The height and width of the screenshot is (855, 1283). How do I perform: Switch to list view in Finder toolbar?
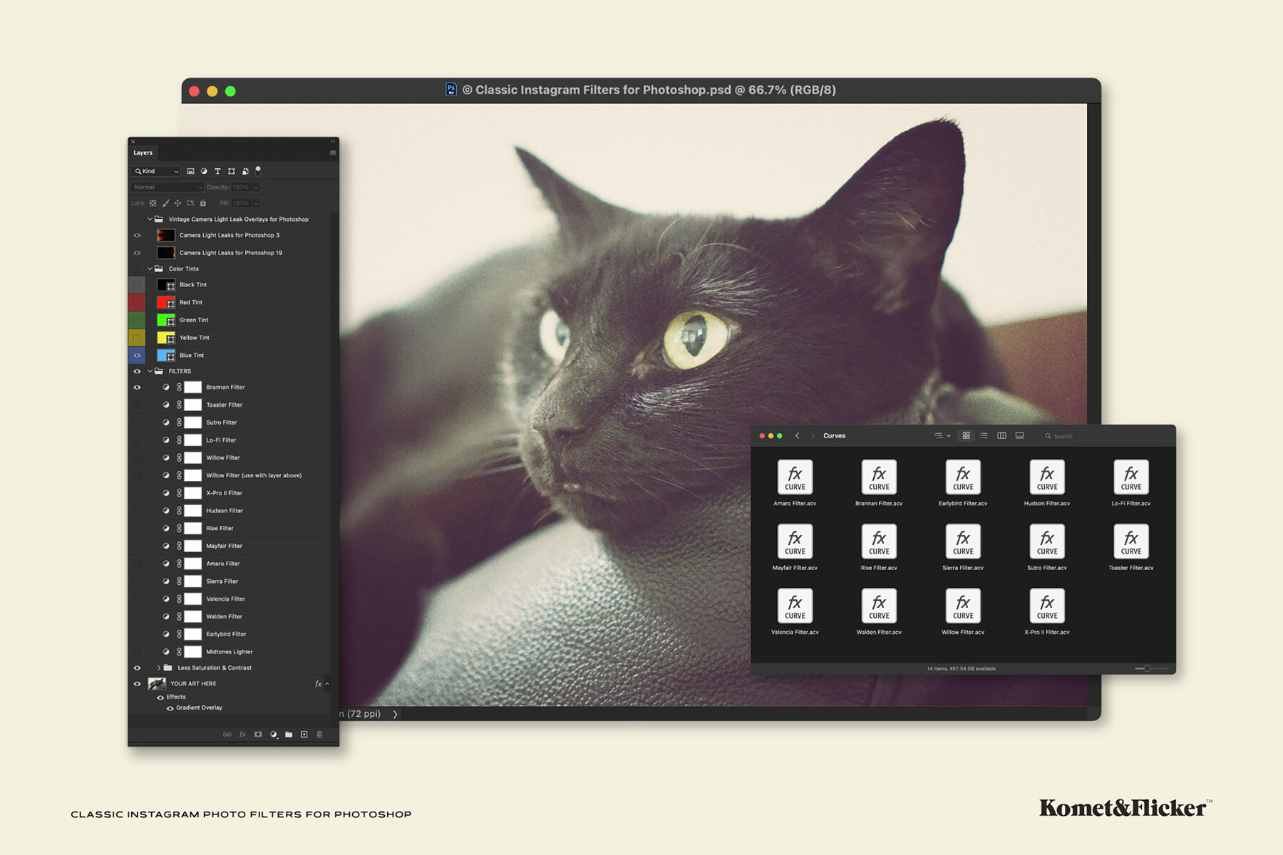click(x=984, y=435)
